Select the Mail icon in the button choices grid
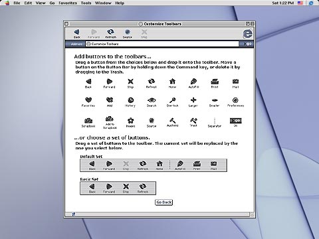The height and width of the screenshot is (239, 319). pyautogui.click(x=235, y=84)
